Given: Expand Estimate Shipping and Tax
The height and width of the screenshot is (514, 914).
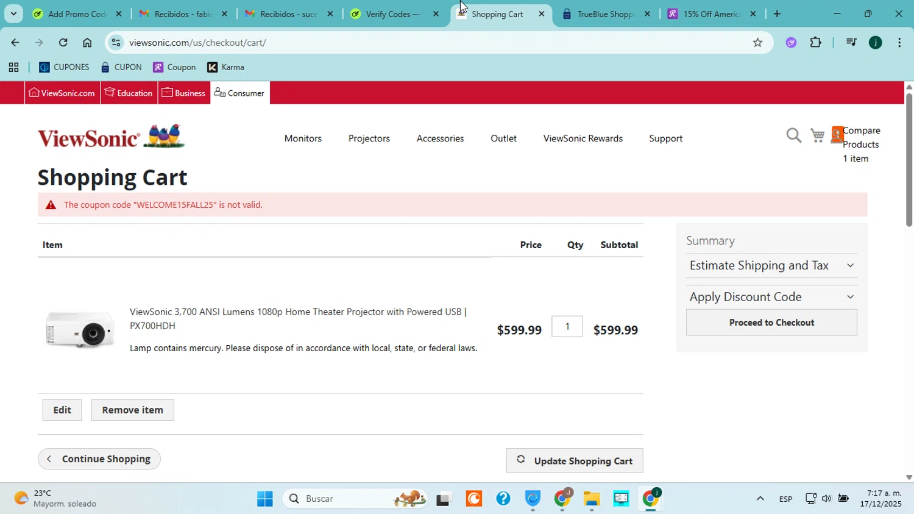Looking at the screenshot, I should point(771,265).
